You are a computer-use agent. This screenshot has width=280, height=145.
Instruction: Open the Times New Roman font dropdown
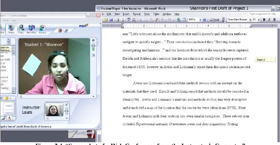pyautogui.click(x=250, y=20)
